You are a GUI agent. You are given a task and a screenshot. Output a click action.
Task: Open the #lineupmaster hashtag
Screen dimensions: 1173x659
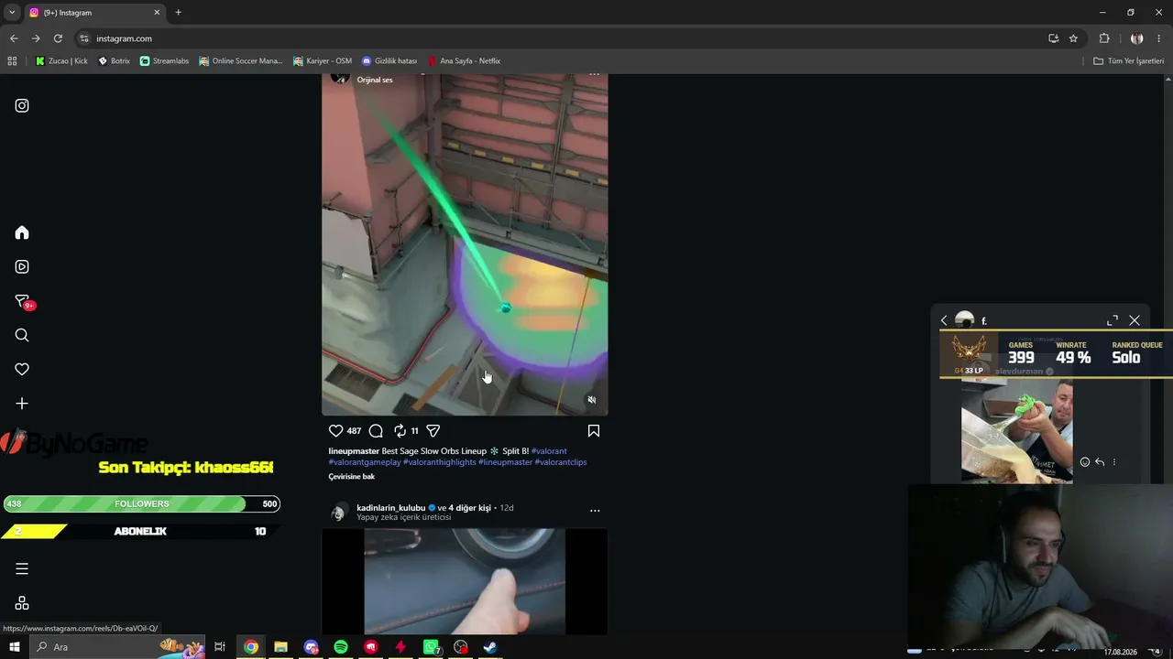click(x=505, y=462)
